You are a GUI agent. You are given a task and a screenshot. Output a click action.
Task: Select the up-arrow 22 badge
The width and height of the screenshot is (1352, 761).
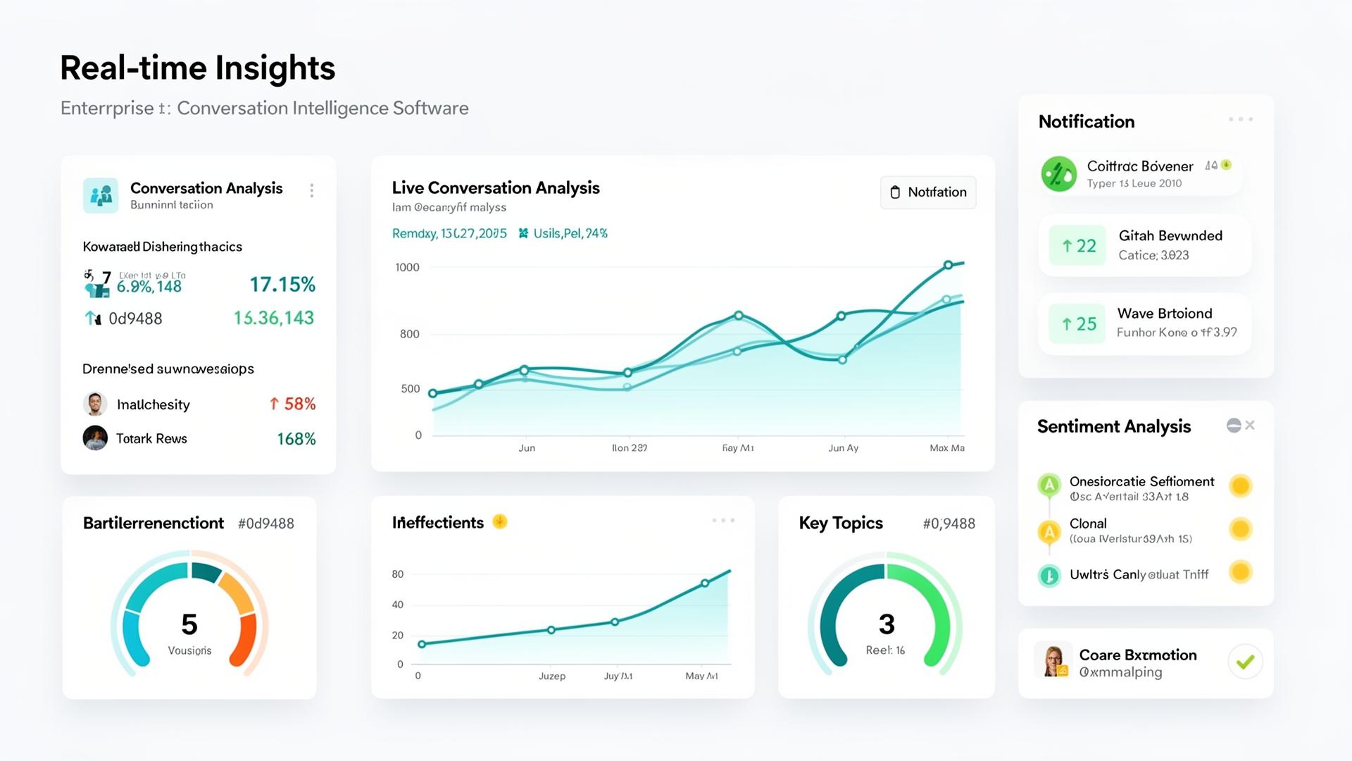click(x=1078, y=245)
